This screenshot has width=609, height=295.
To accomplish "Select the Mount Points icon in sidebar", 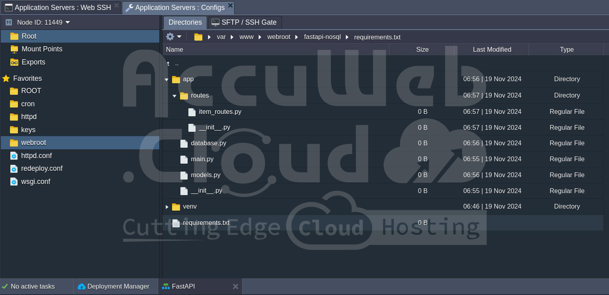I will coord(14,49).
